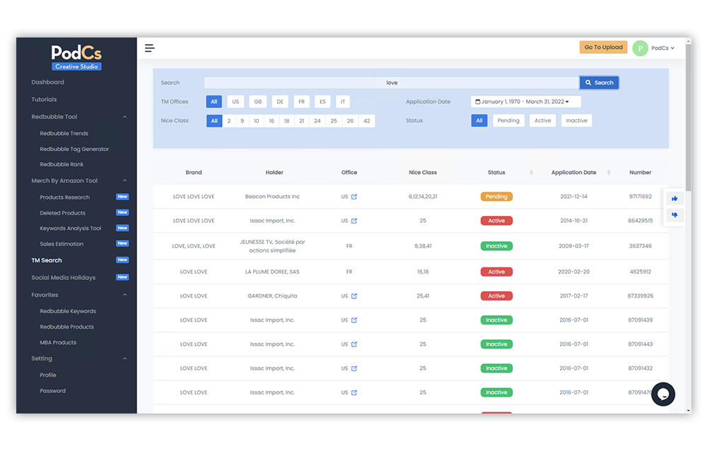Viewport: 707px width, 451px height.
Task: Open Redbubble Trends page
Action: coord(64,134)
